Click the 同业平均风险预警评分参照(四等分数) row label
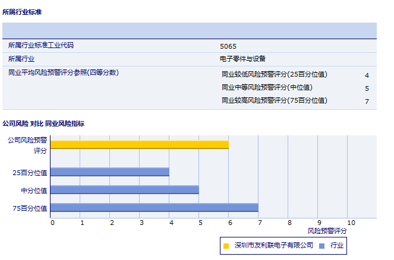The height and width of the screenshot is (260, 394). 64,72
